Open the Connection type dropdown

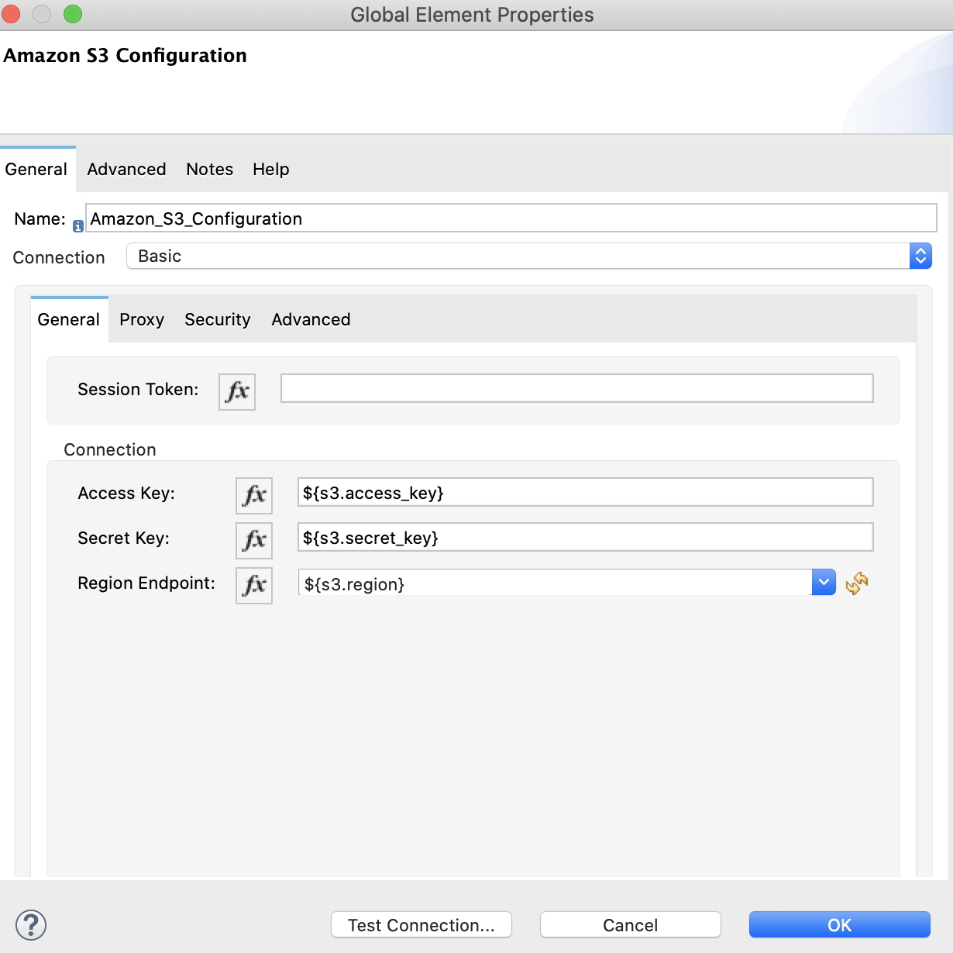[x=529, y=256]
